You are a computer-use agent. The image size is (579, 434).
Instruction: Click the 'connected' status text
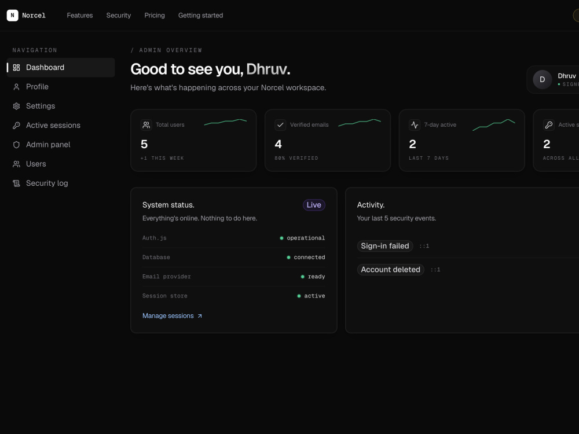(x=309, y=258)
